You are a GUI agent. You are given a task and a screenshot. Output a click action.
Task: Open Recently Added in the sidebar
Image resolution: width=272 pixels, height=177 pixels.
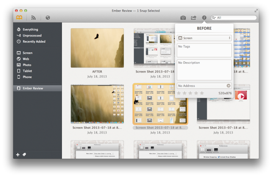point(34,42)
